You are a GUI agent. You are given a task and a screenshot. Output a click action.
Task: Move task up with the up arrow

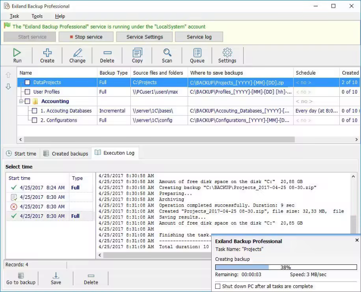point(8,75)
